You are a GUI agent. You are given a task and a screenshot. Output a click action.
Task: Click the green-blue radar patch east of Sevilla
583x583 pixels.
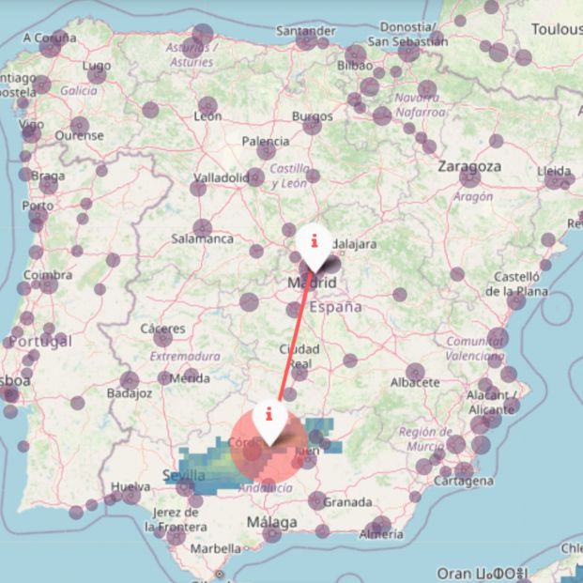click(208, 468)
